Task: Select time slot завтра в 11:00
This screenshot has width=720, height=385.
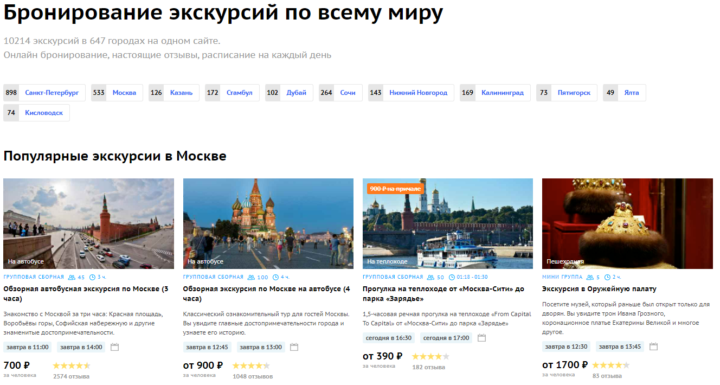Action: (x=28, y=347)
